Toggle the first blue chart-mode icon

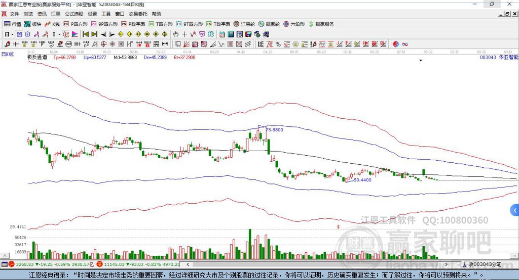click(20, 34)
